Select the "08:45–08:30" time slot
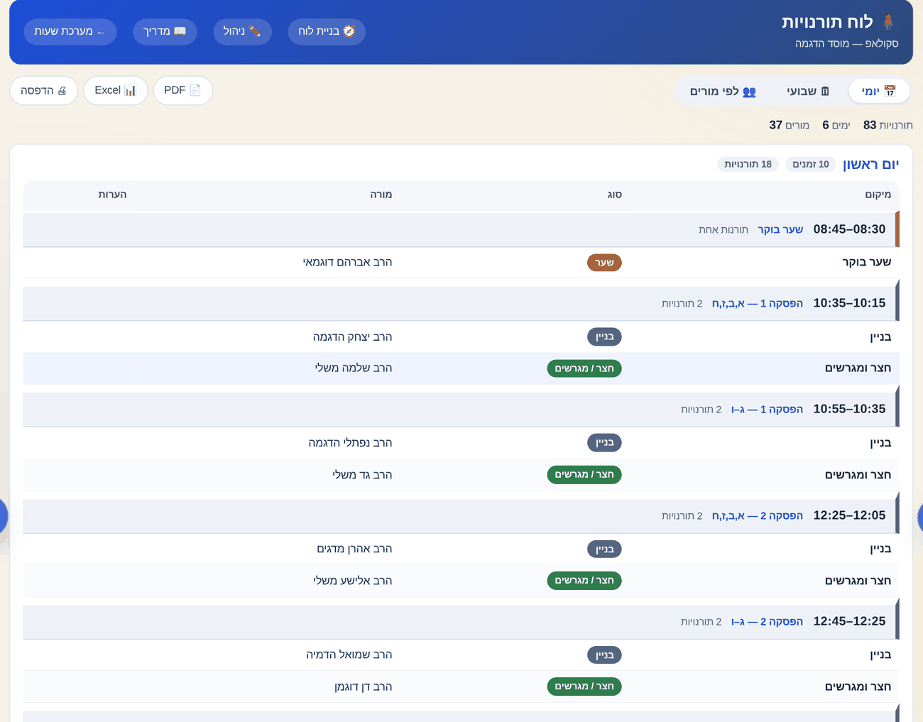The height and width of the screenshot is (722, 923). [x=849, y=229]
